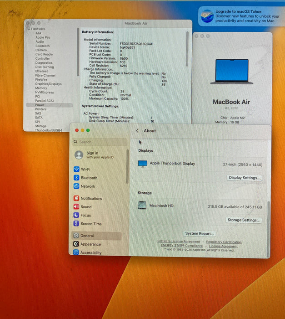The image size is (285, 319).
Task: Open Storage Settings button
Action: 243,220
